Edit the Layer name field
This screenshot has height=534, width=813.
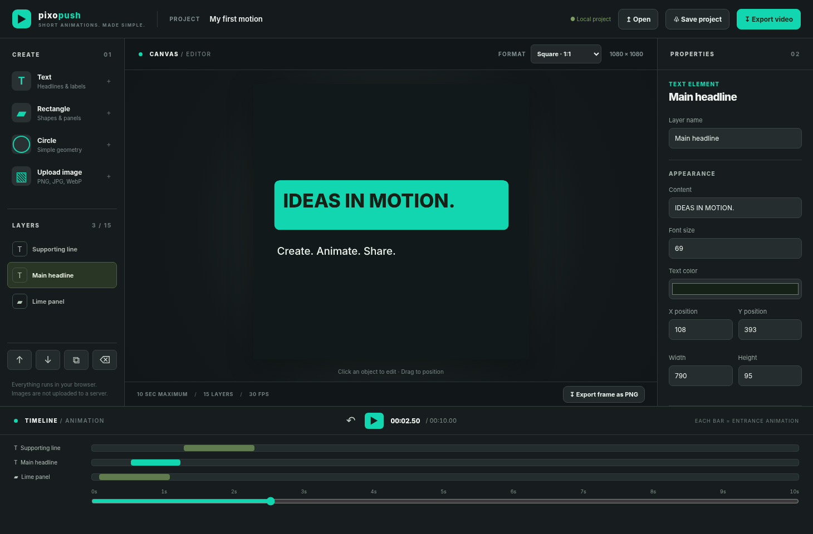735,139
